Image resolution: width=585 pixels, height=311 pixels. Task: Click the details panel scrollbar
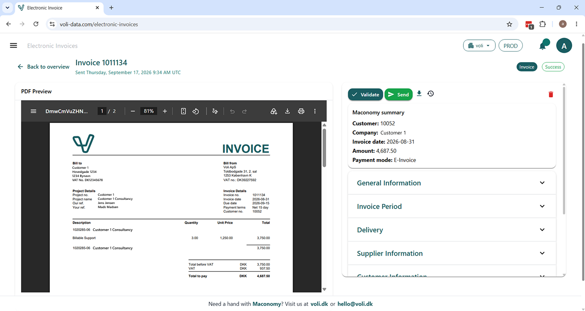pos(564,151)
